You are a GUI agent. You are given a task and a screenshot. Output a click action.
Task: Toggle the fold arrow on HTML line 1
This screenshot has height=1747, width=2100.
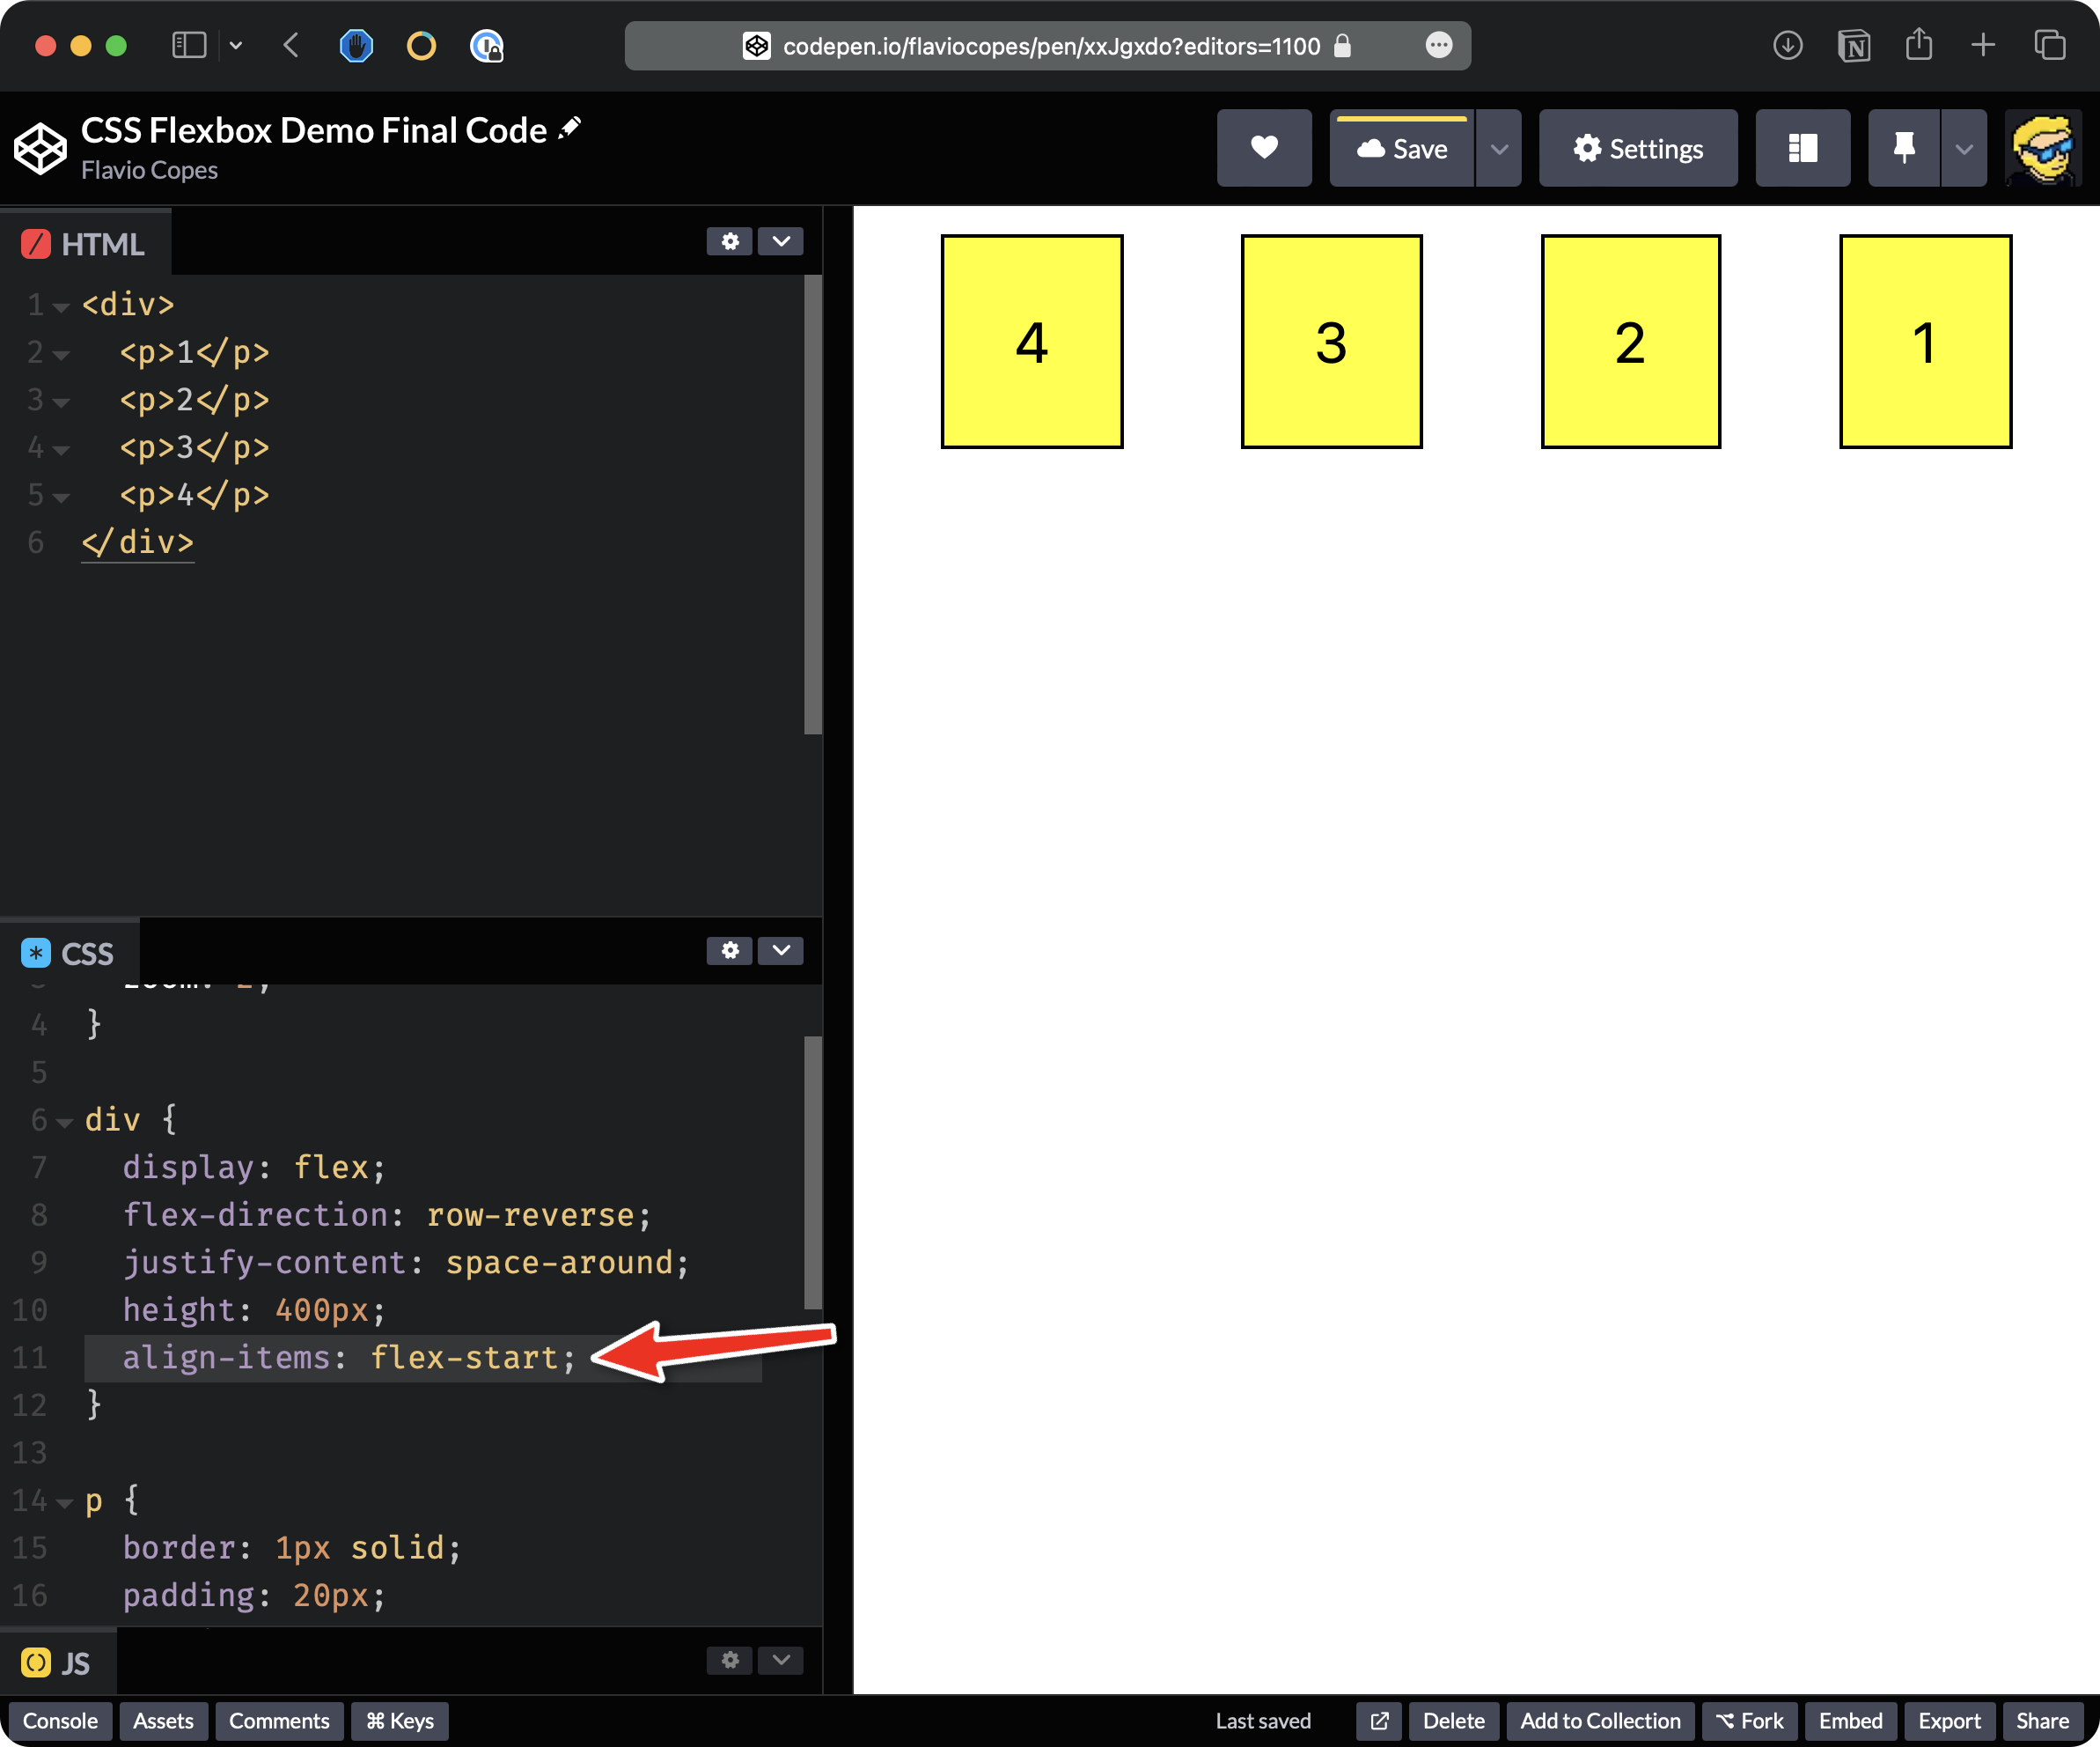click(x=61, y=307)
